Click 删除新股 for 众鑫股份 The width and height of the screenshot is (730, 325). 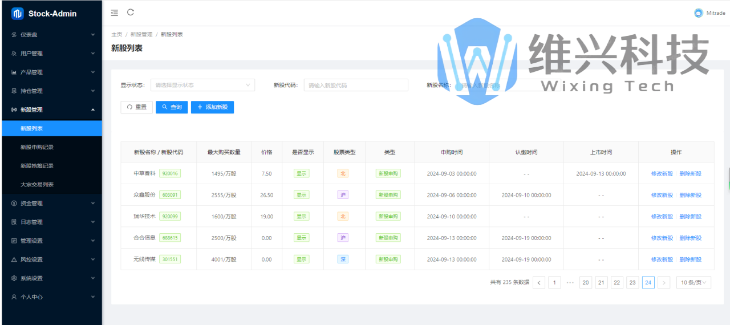(690, 195)
